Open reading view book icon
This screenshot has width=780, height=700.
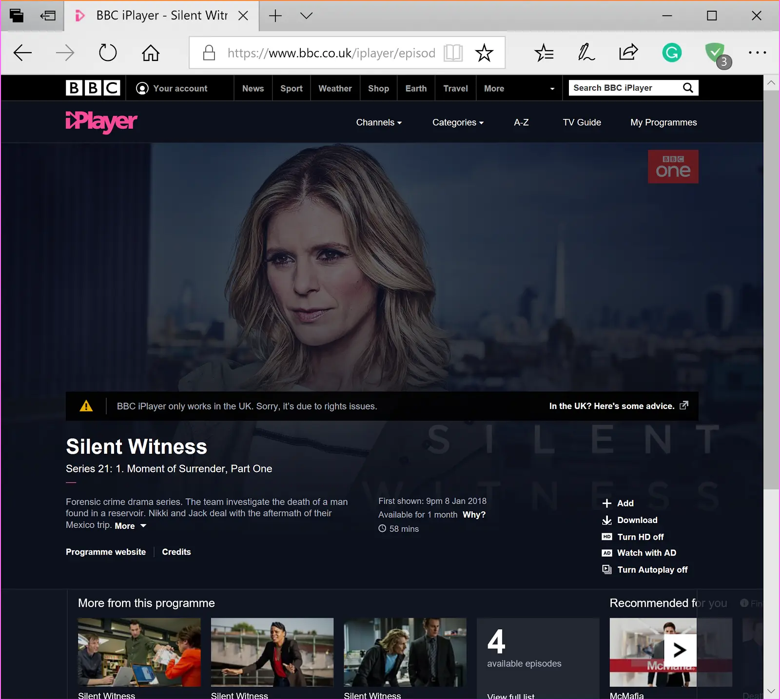(453, 53)
